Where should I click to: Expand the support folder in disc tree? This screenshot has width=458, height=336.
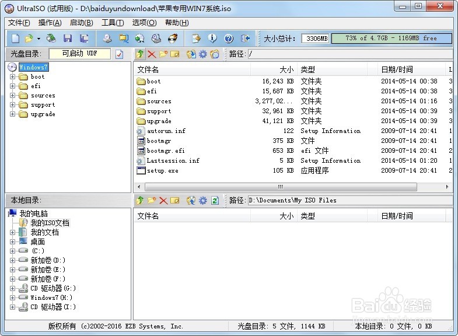(x=12, y=105)
